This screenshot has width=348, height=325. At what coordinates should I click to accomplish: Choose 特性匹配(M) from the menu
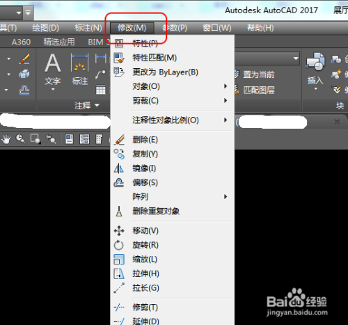(173, 58)
